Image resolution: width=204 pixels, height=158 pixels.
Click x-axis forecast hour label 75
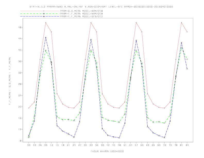(x=170, y=145)
